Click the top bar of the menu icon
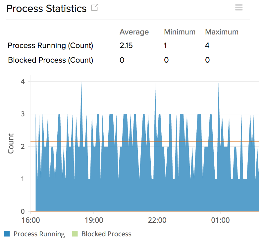The height and width of the screenshot is (239, 265). pos(239,5)
